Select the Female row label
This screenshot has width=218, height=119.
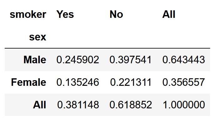click(x=29, y=82)
